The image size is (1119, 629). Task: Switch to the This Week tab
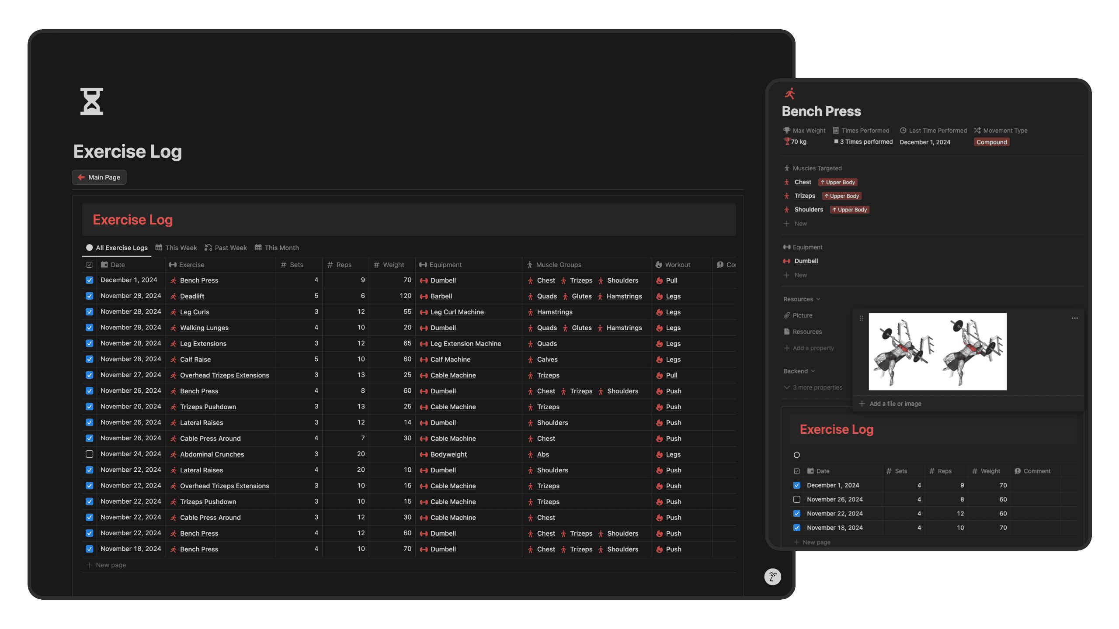176,248
